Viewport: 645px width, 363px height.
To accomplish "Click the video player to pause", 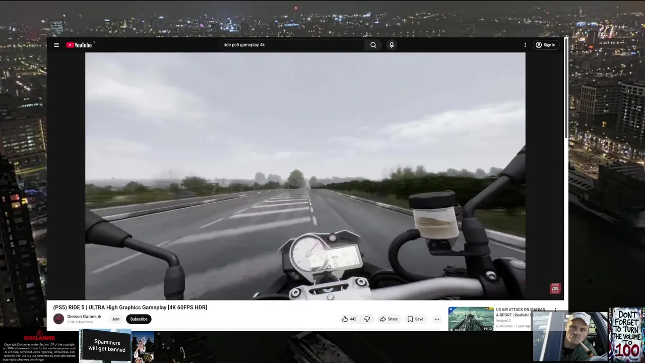I will click(305, 176).
